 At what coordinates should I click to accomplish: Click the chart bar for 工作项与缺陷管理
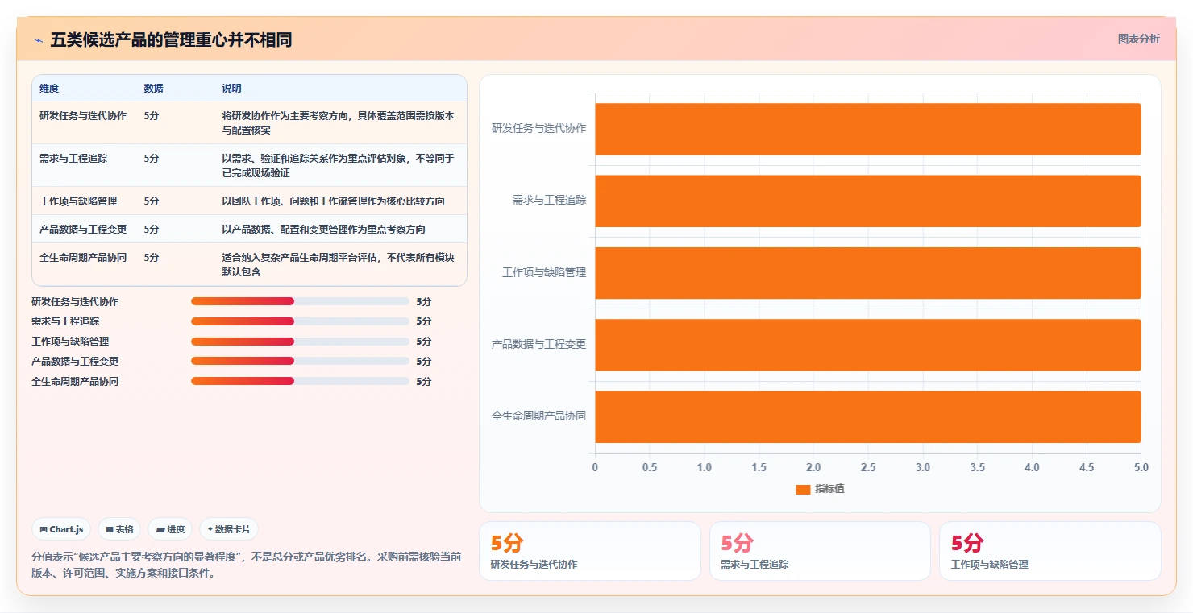point(868,273)
